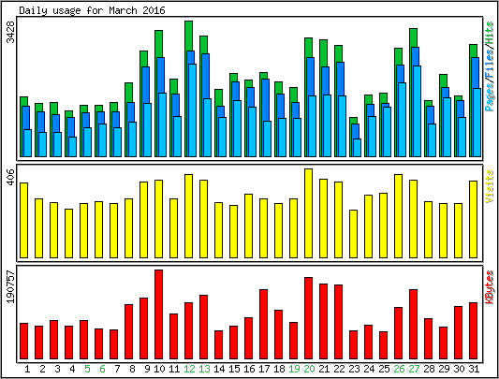Image resolution: width=499 pixels, height=379 pixels.
Task: Click day label 10 on the axis
Action: (x=159, y=369)
